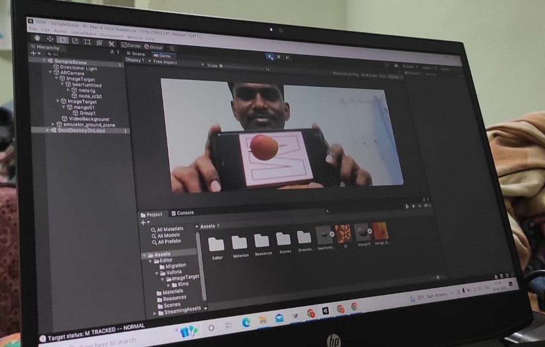Select mango01 object in the Hierarchy
Viewport: 545px width, 347px height.
click(x=84, y=107)
